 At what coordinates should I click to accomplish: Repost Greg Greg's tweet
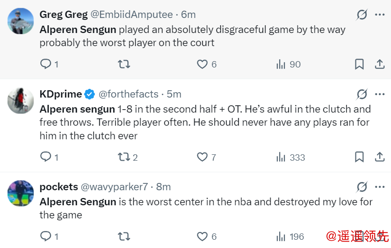click(124, 64)
